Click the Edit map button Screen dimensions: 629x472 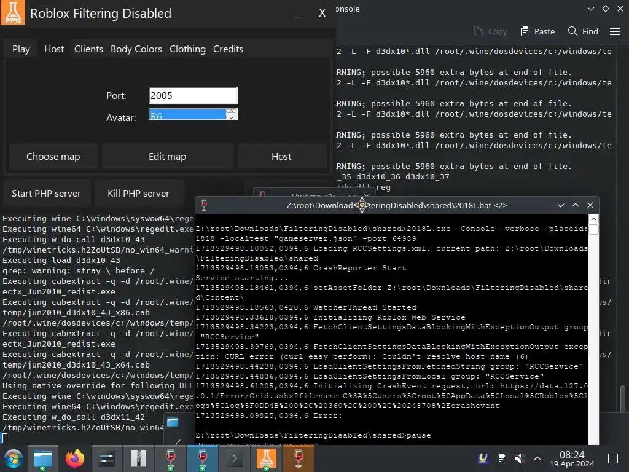click(x=167, y=157)
